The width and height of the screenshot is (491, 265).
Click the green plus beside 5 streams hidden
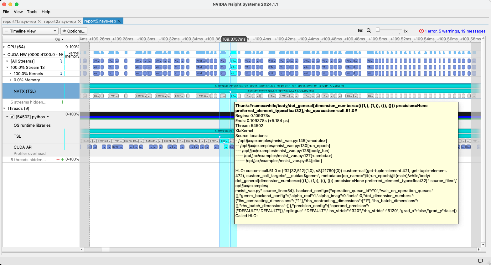tap(62, 102)
